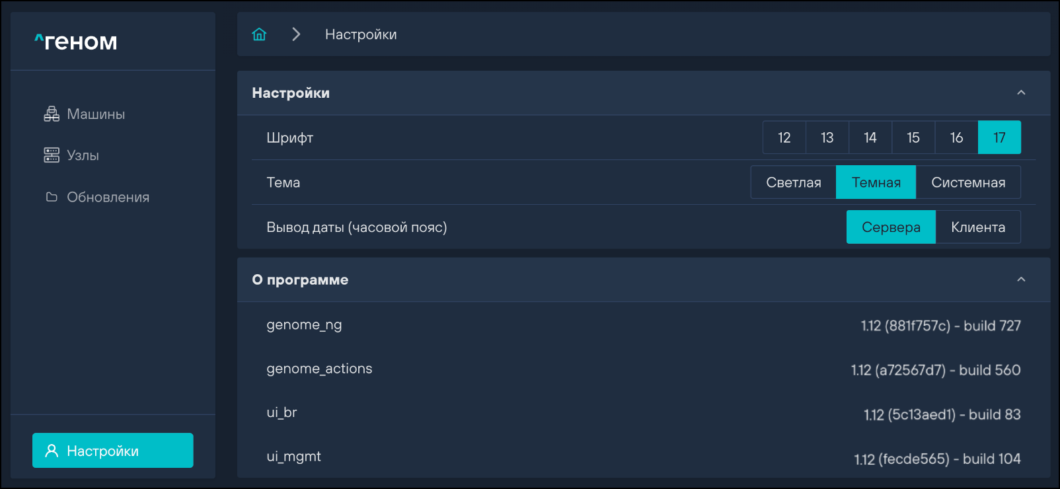Select the Темная theme button
Screen dimensions: 1060x489
(876, 182)
